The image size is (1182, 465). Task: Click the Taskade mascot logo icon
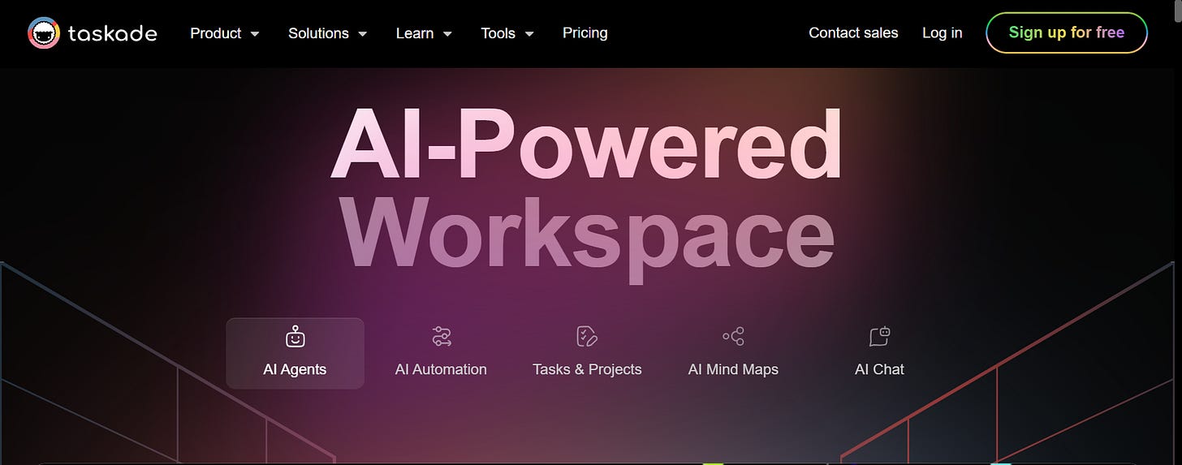pos(44,33)
